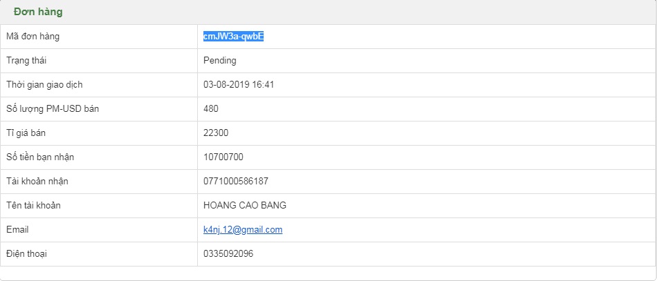Image resolution: width=658 pixels, height=281 pixels.
Task: Click the received amount 10700700
Action: point(223,157)
